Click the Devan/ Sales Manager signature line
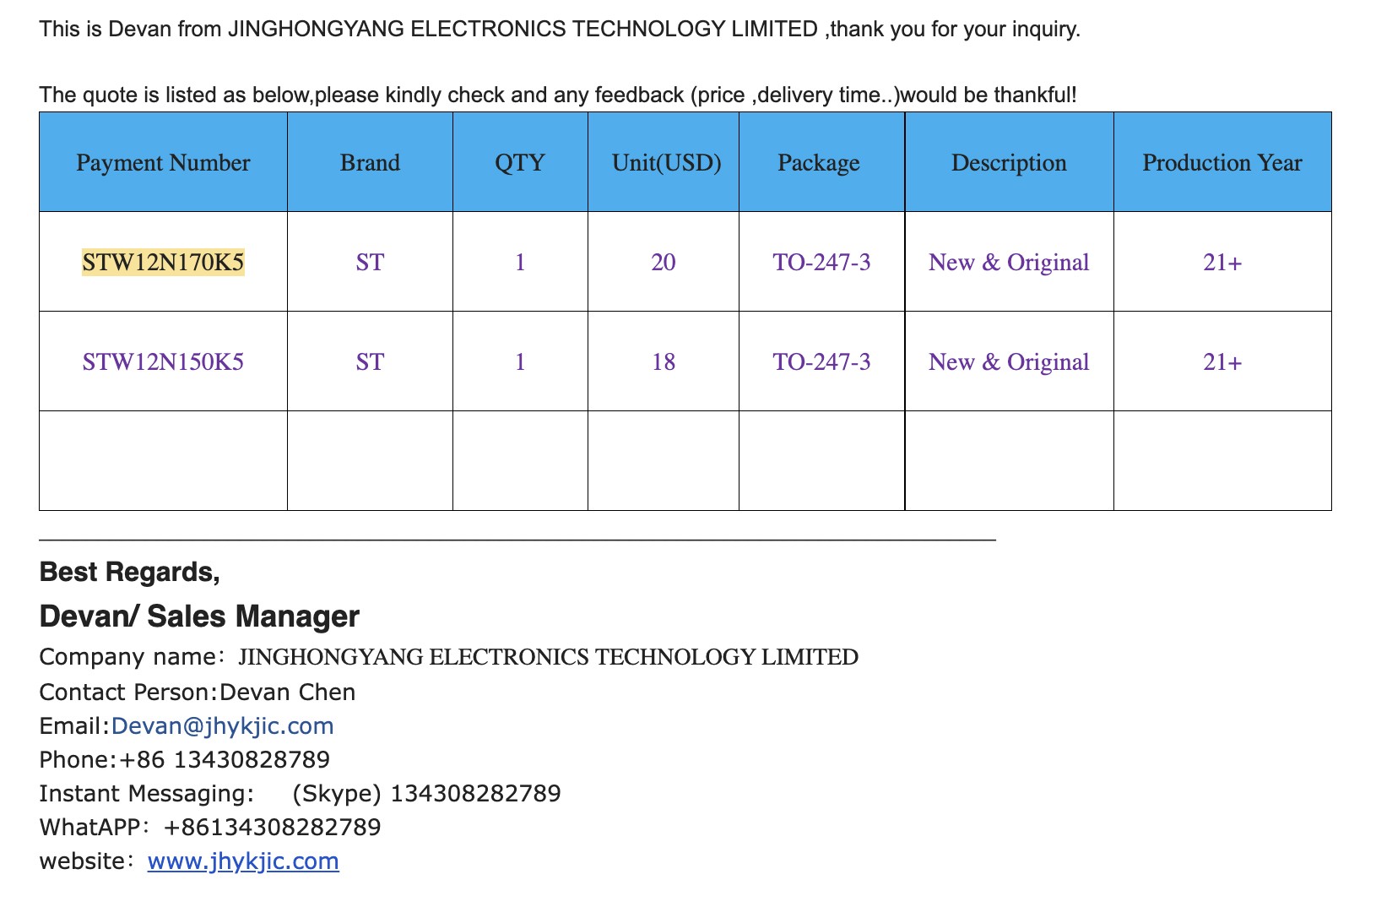 click(x=199, y=616)
